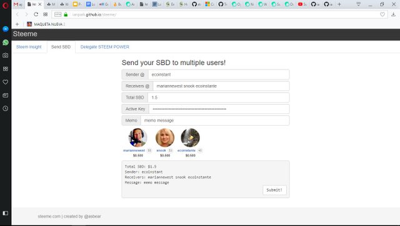The image size is (400, 226).
Task: Restore down the Opera window
Action: 382,4
